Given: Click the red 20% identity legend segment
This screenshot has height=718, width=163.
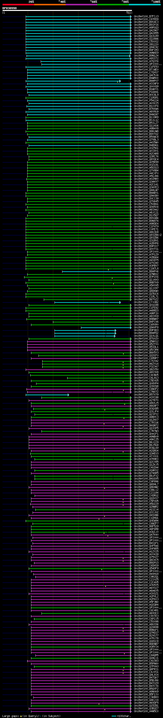Looking at the screenshot, I should 18,5.
